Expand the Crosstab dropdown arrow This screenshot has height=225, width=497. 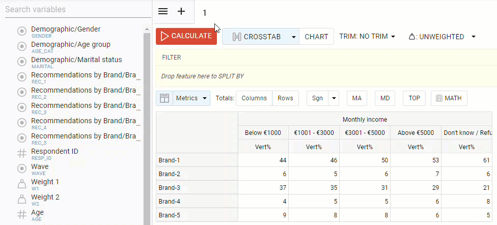tap(293, 37)
